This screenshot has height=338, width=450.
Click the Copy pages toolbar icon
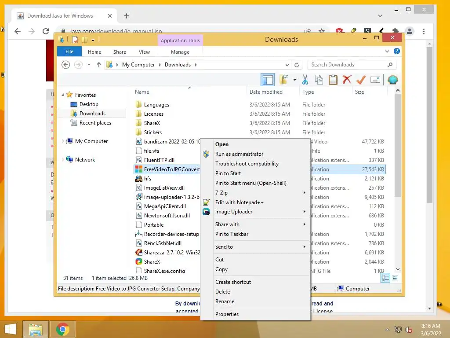point(319,80)
